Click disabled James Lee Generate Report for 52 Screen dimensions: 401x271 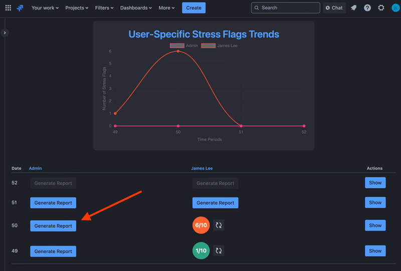point(216,183)
